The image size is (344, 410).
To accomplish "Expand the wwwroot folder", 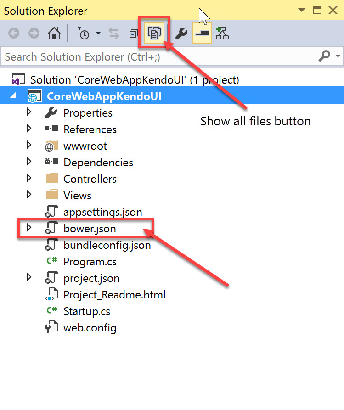I will click(x=29, y=145).
